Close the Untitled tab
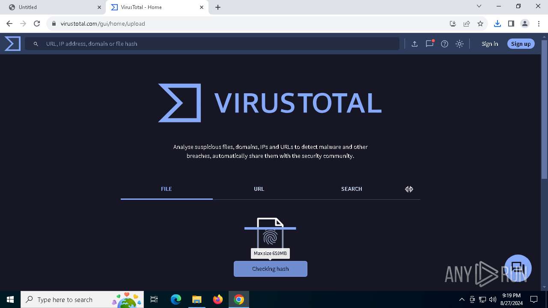This screenshot has height=308, width=548. pyautogui.click(x=99, y=7)
